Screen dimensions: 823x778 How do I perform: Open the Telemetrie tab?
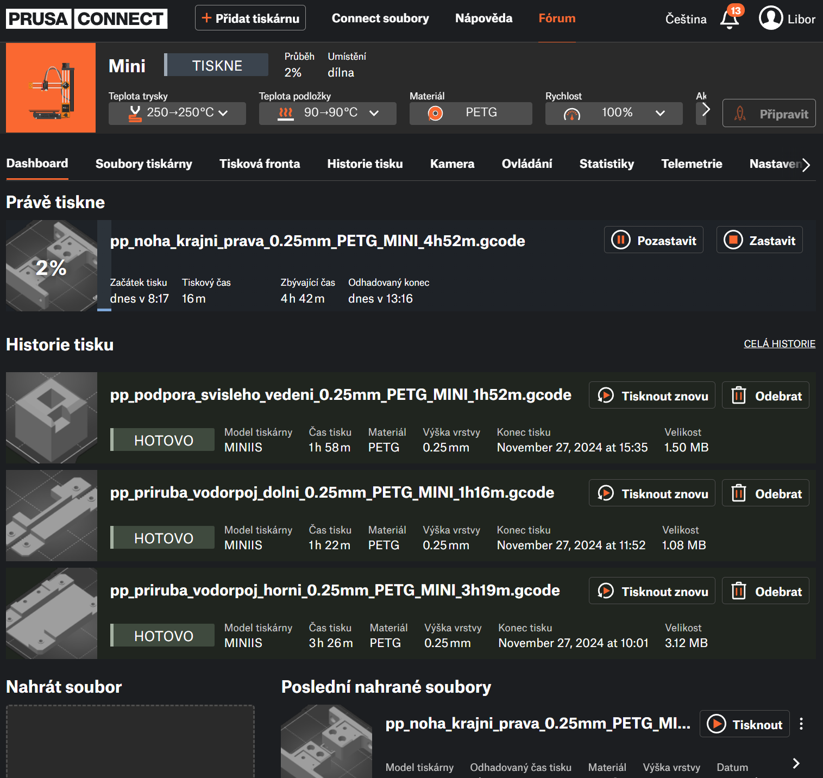692,164
